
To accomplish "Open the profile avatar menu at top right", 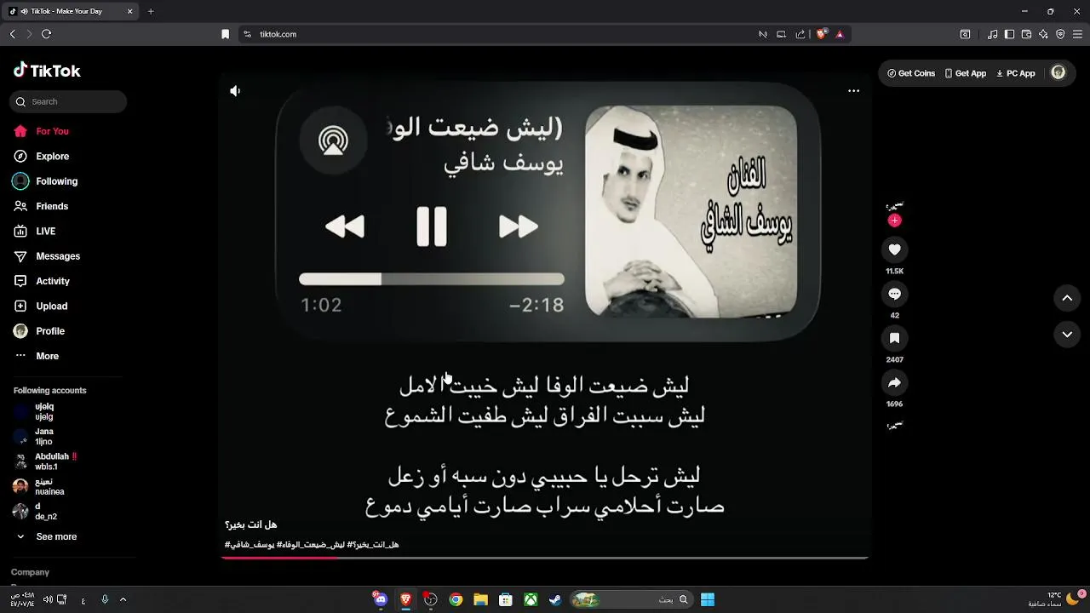I will 1058,72.
